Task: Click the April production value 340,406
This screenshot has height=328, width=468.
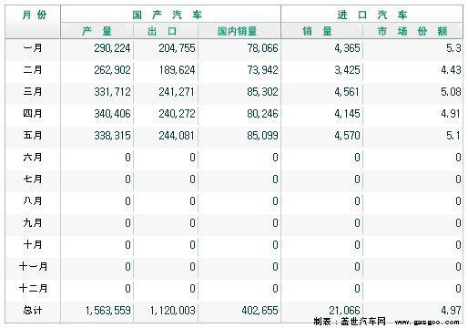Action: click(x=112, y=114)
